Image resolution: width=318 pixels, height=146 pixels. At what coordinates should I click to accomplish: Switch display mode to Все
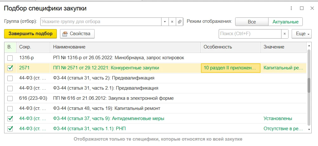[252, 22]
